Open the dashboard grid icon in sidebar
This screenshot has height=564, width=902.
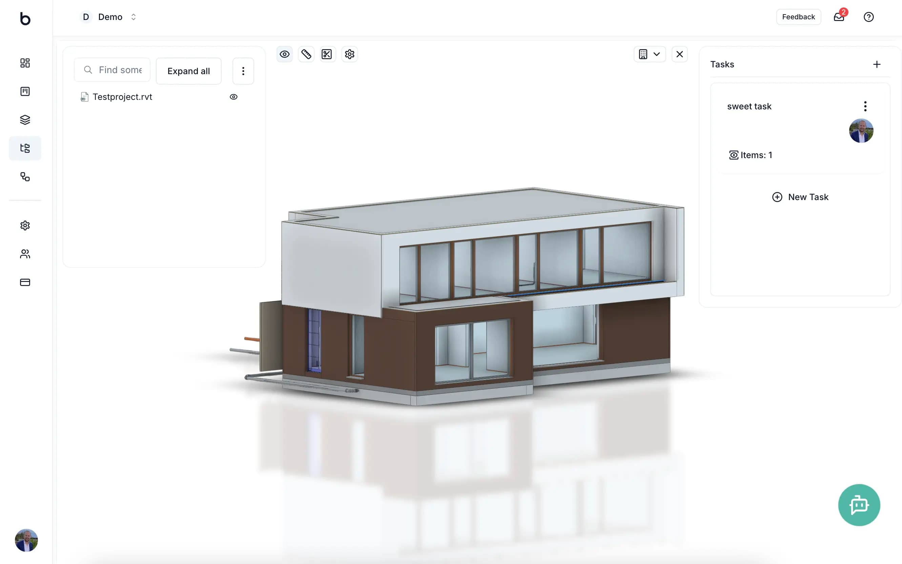pyautogui.click(x=25, y=63)
